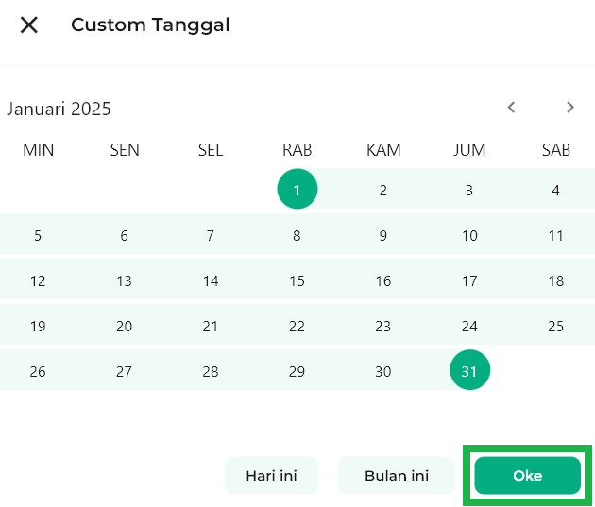Choose date 20 in the calendar

[x=125, y=327]
